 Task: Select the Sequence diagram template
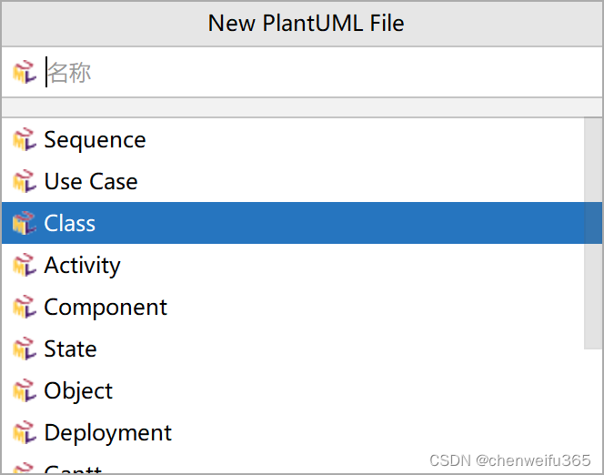point(293,139)
